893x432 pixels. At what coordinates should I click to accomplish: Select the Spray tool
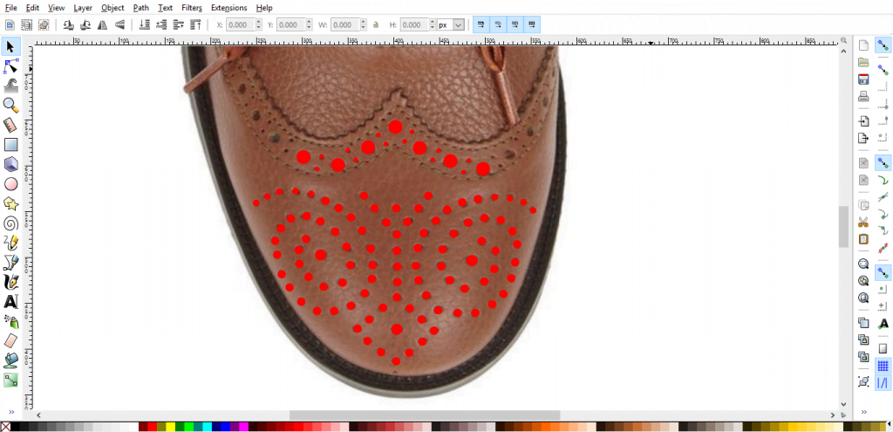(10, 321)
